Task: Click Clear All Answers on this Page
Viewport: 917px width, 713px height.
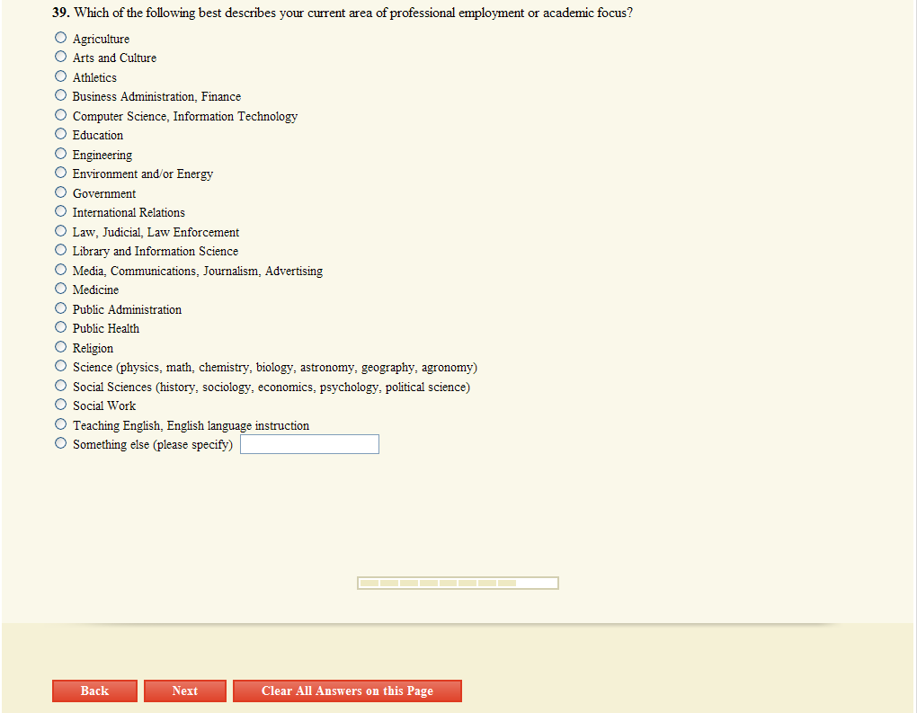Action: pos(347,691)
